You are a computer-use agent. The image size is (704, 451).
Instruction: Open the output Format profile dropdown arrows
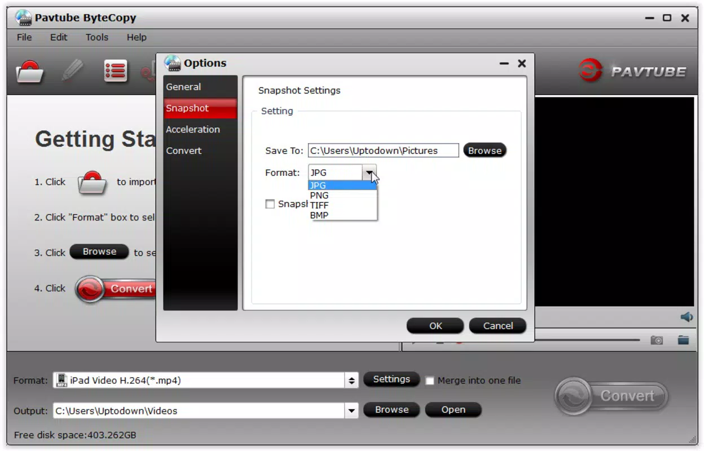coord(351,381)
